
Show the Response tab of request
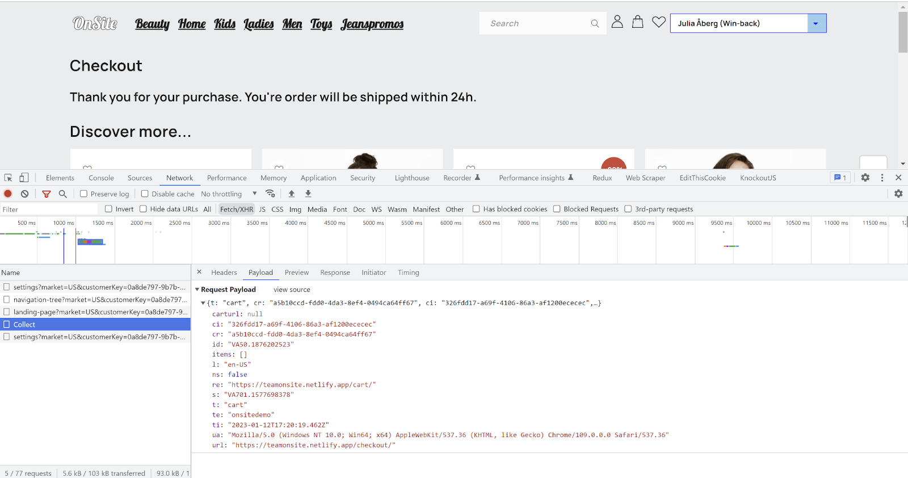pos(335,272)
